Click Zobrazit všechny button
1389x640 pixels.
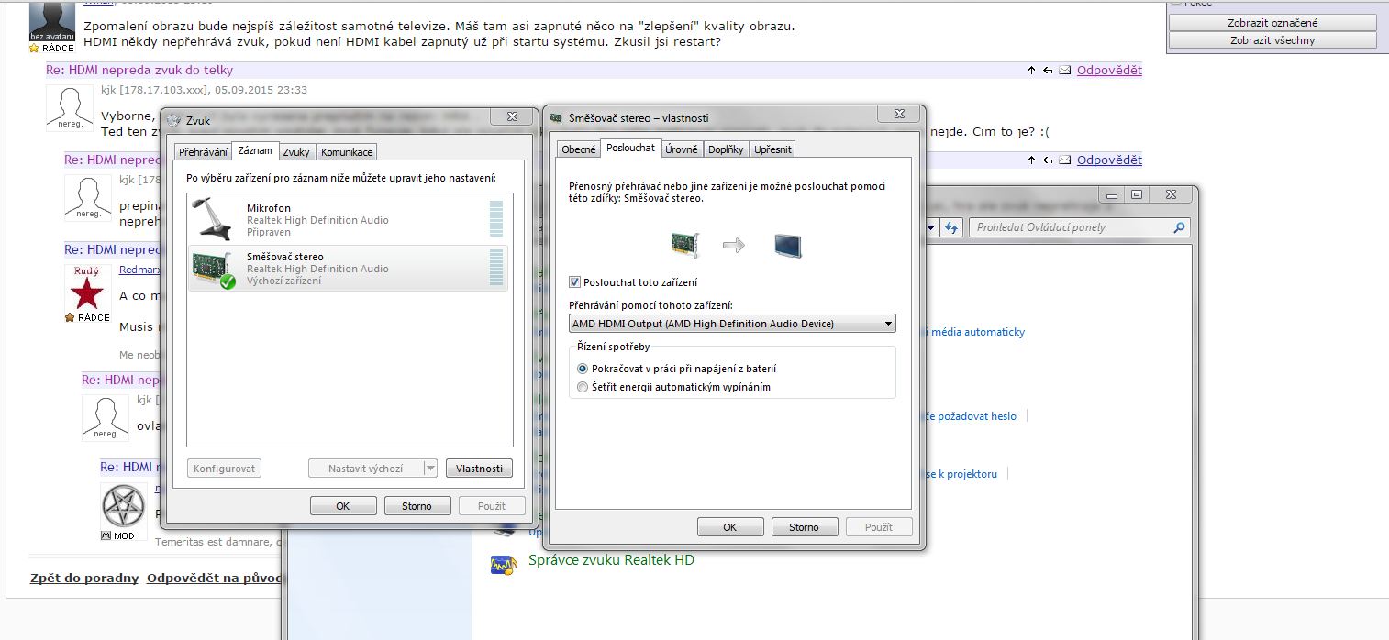1272,40
